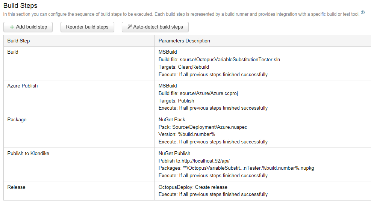The width and height of the screenshot is (371, 202).
Task: Click the Version: %build.number% line
Action: [x=187, y=134]
